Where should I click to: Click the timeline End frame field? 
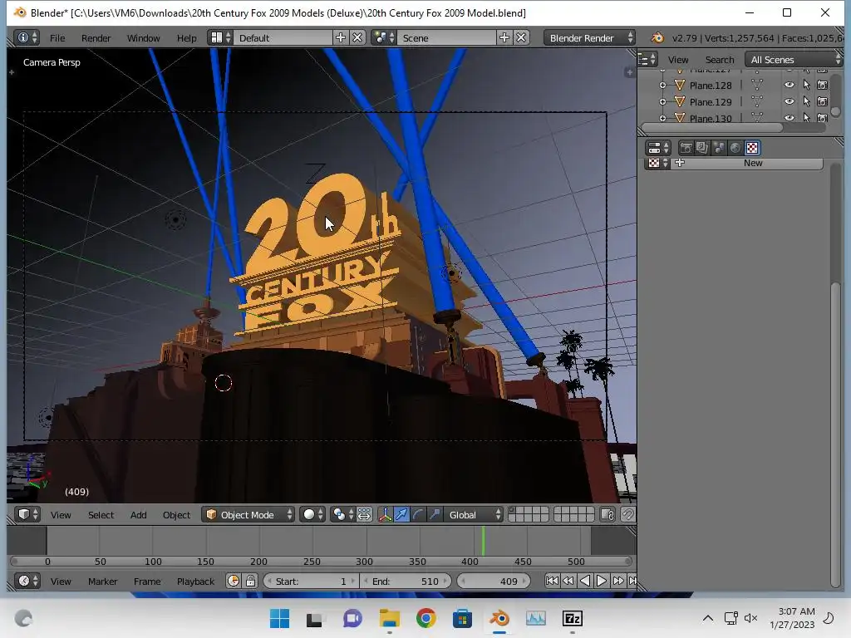point(406,581)
